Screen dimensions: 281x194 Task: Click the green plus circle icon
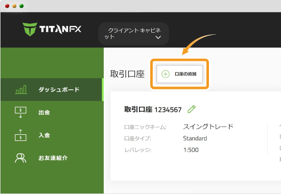pyautogui.click(x=166, y=74)
